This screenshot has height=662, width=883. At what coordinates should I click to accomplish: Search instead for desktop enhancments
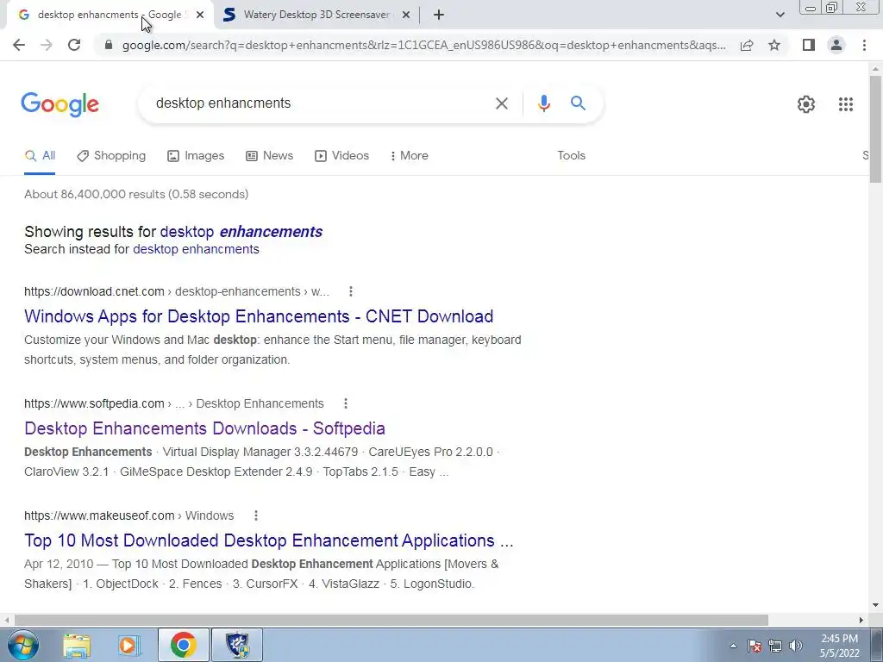pos(196,249)
